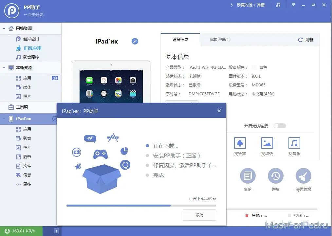Expand 更多 in device list

point(27,184)
